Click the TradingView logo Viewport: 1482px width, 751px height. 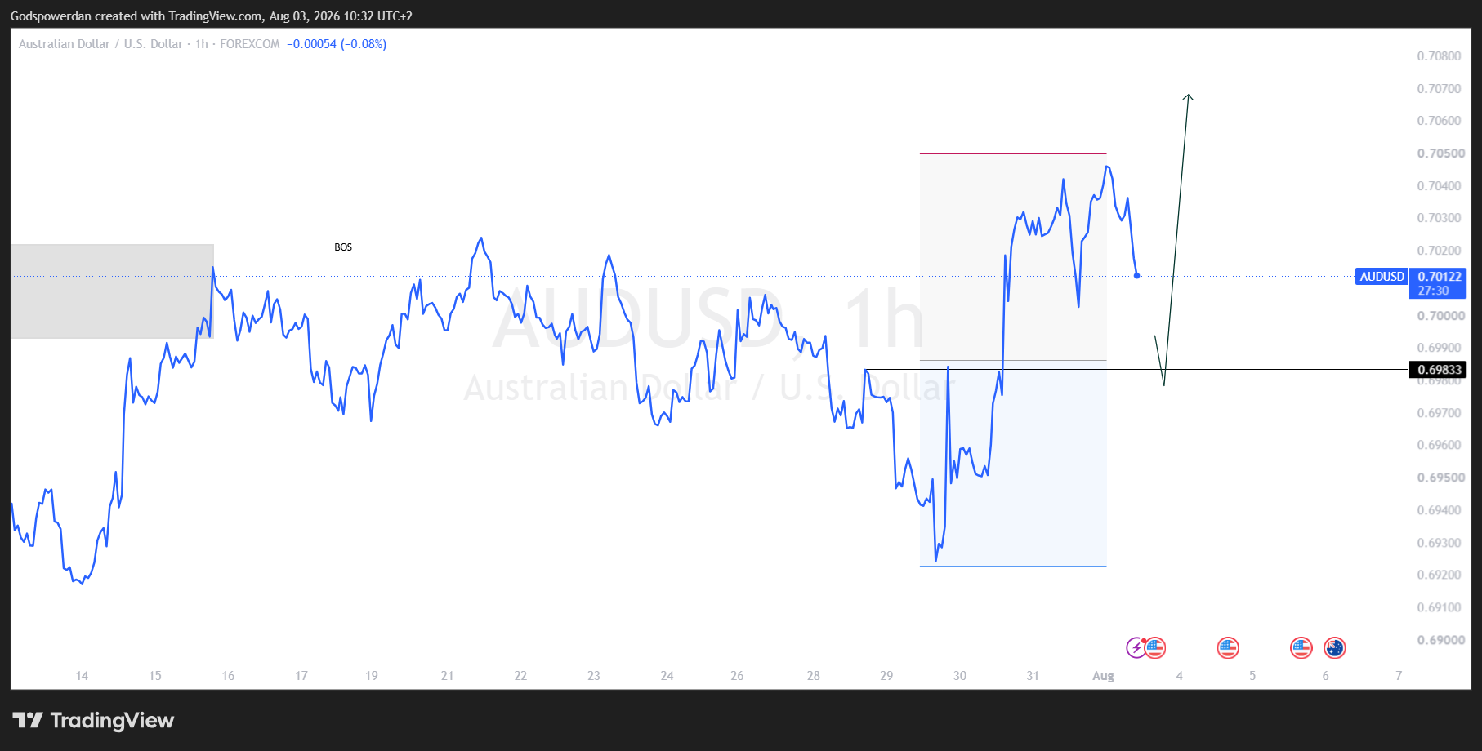94,720
